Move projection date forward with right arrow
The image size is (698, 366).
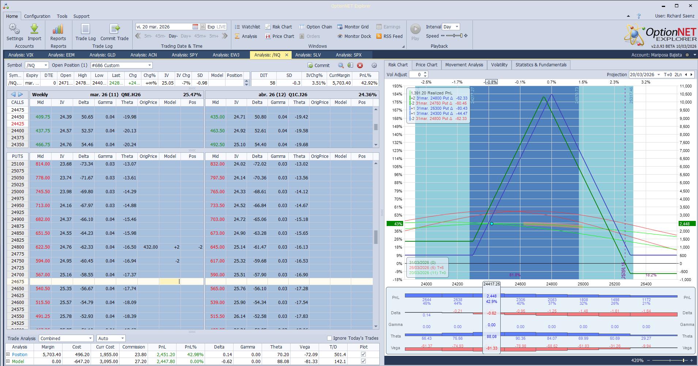691,74
